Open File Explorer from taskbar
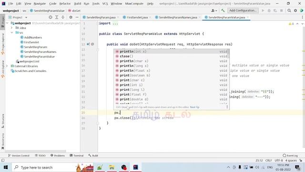305x172 pixels. point(112,167)
